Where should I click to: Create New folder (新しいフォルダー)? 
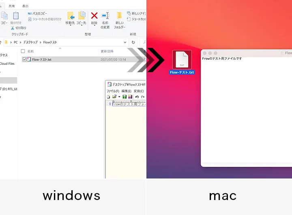pyautogui.click(x=119, y=20)
